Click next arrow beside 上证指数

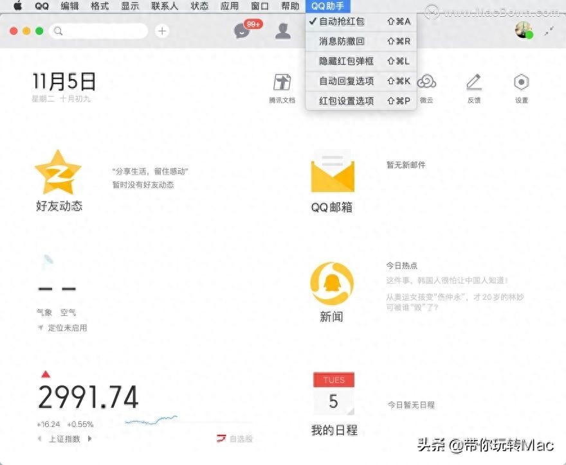[89, 439]
